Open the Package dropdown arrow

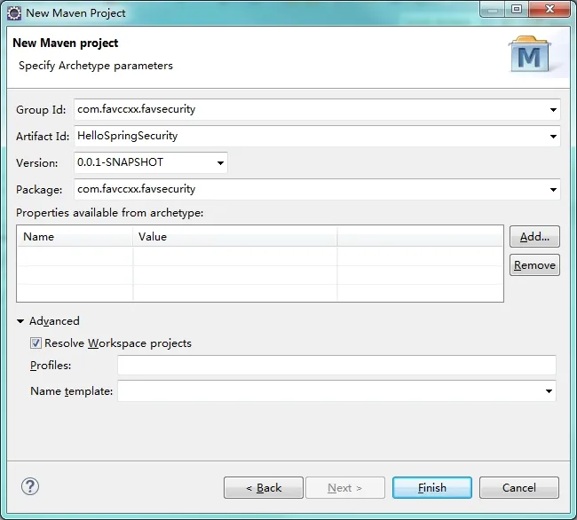tap(553, 190)
